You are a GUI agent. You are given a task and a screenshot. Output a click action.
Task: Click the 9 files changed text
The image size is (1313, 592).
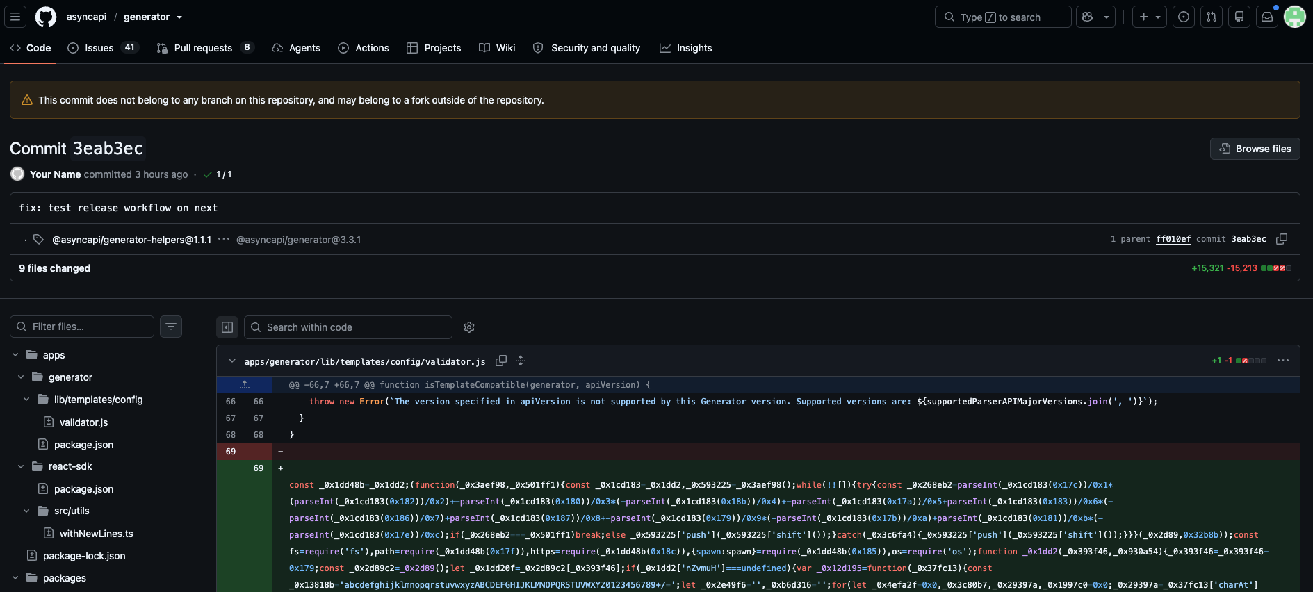(55, 268)
